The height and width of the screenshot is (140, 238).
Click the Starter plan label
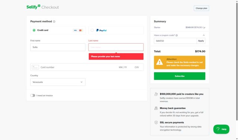pos(157,27)
